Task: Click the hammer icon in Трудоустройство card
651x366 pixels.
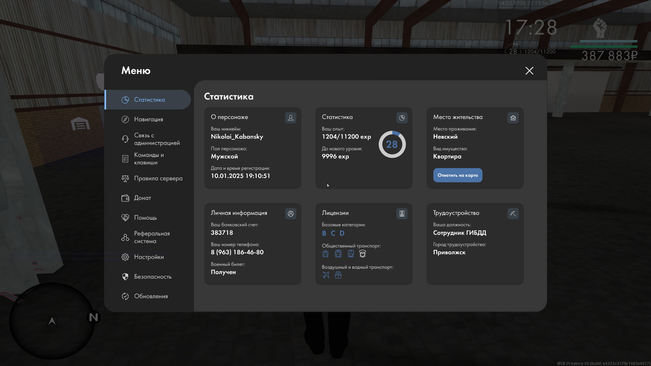Action: (513, 213)
